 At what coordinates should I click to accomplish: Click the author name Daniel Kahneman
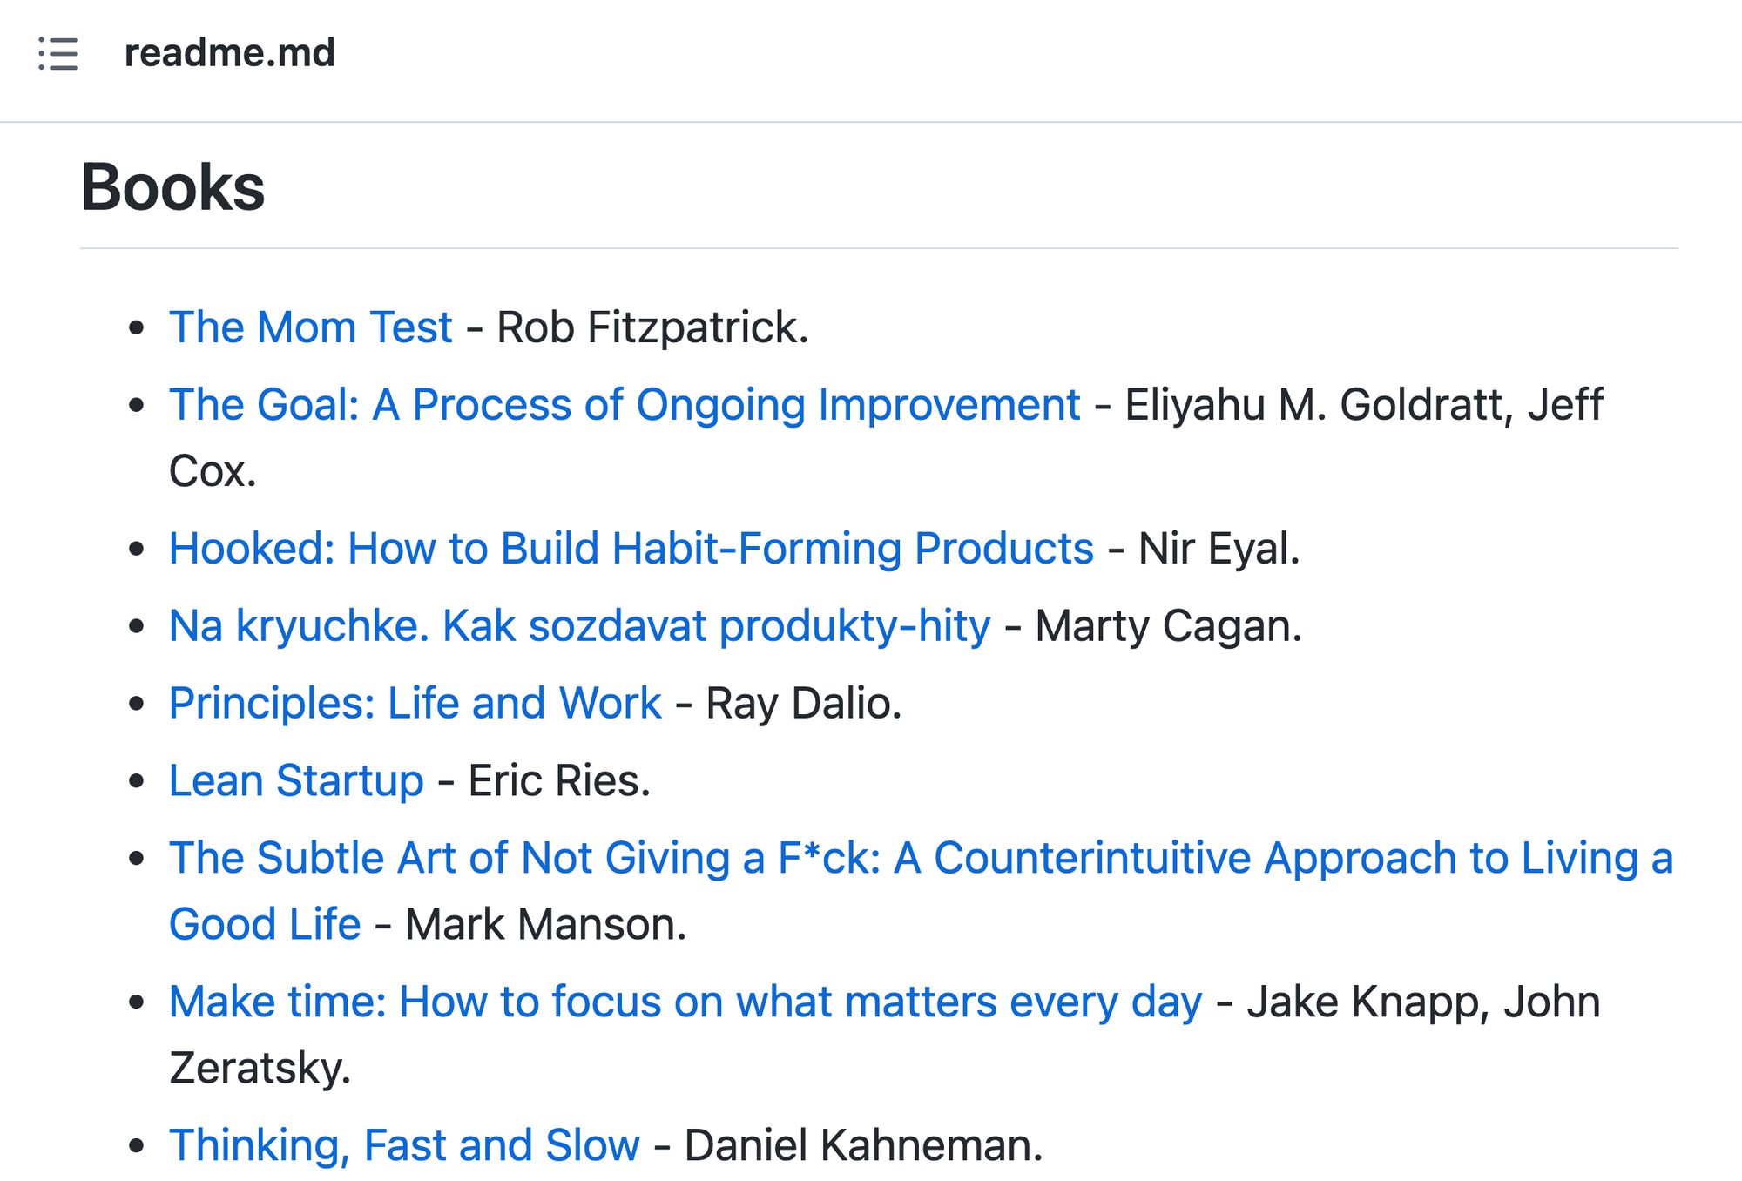(x=862, y=1145)
